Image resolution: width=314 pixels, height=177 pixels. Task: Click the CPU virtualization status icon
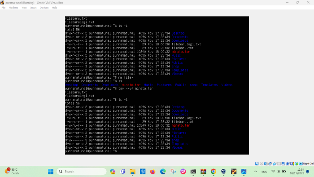(x=292, y=164)
